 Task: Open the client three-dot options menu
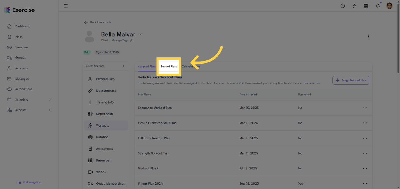[368, 37]
